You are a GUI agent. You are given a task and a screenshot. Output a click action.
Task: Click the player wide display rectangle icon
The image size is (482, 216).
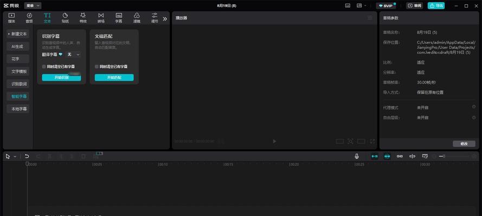click(361, 141)
